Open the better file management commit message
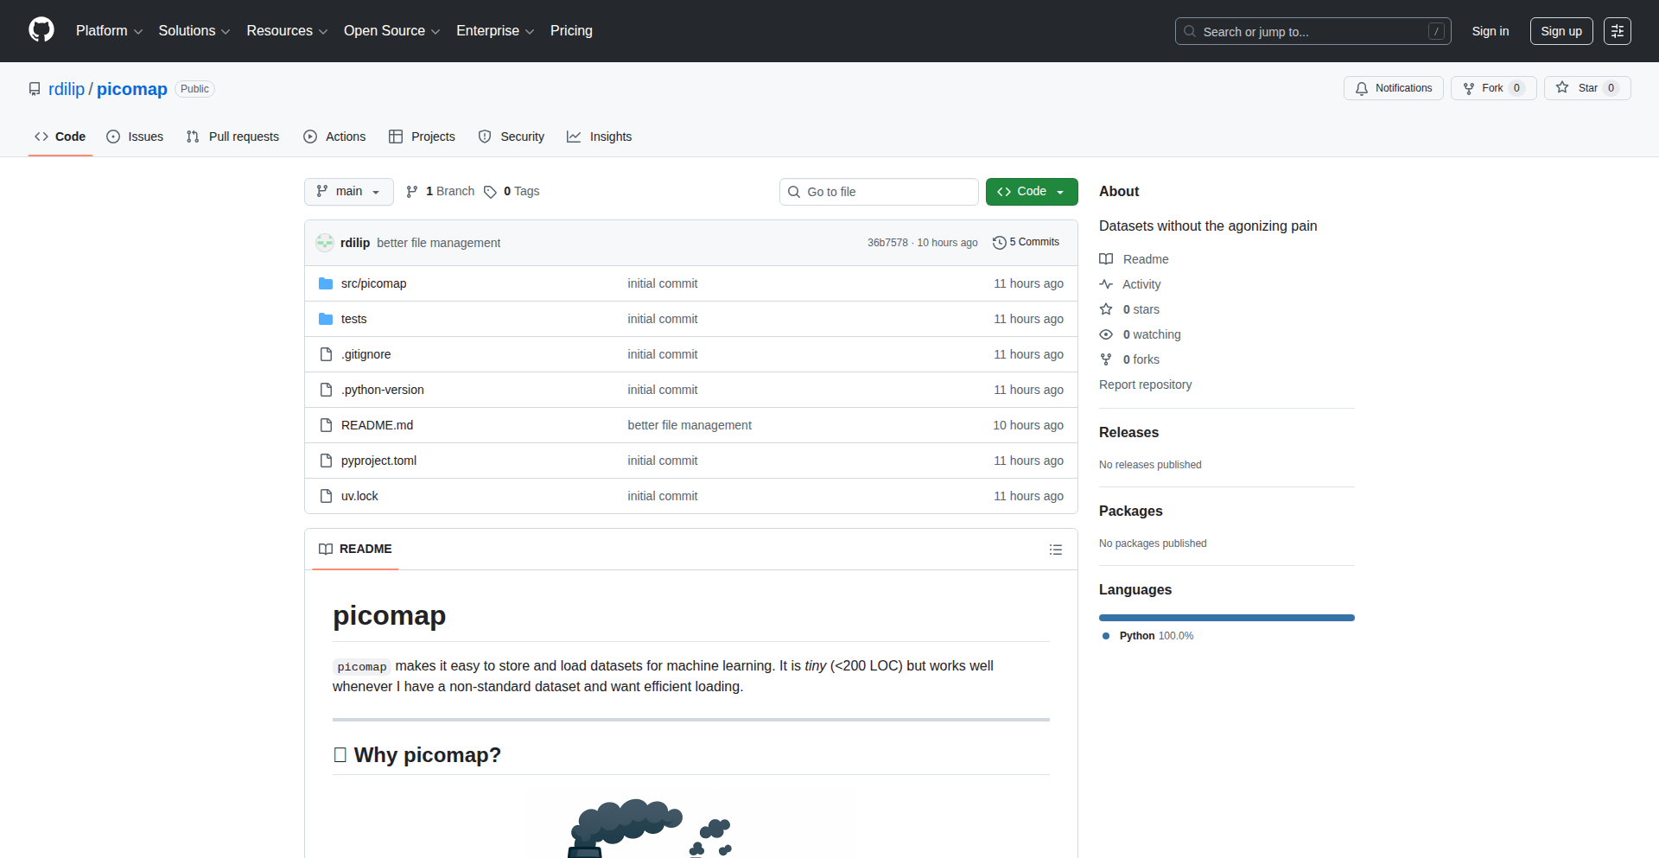Screen dimensions: 1659x858 (x=438, y=243)
